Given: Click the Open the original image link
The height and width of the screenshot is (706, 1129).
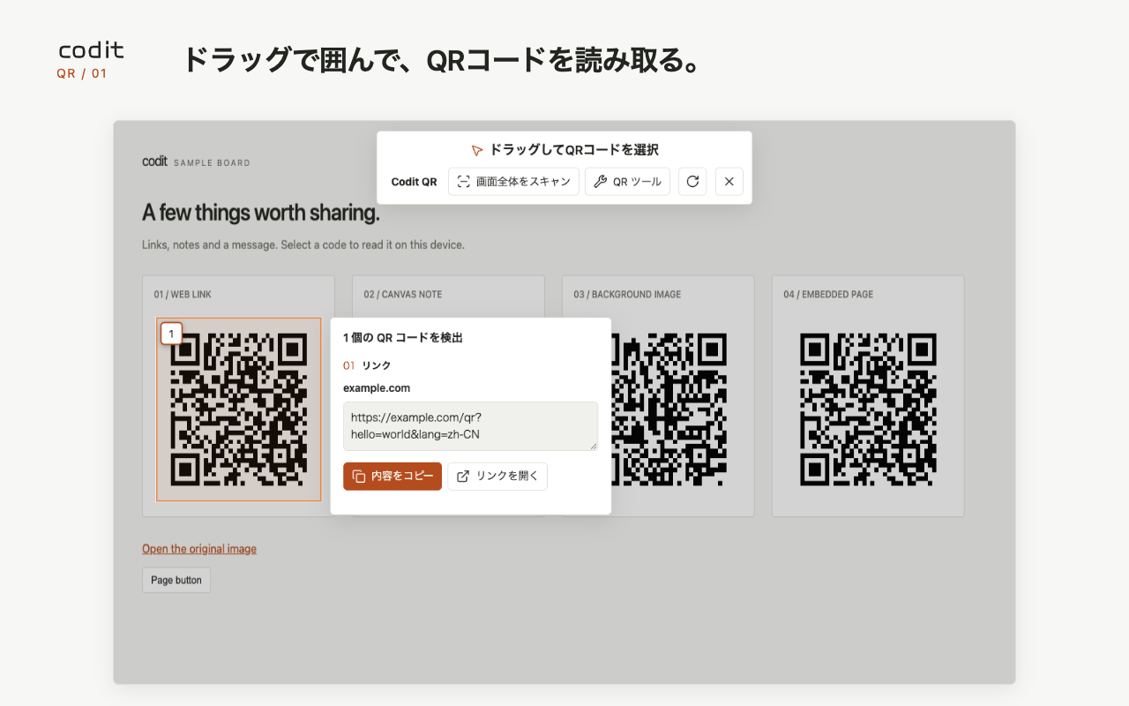Looking at the screenshot, I should pyautogui.click(x=199, y=549).
